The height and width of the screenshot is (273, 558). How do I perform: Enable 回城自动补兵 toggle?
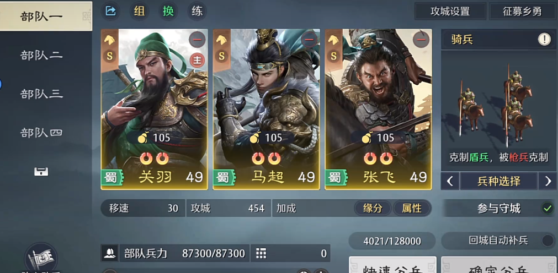(x=548, y=241)
